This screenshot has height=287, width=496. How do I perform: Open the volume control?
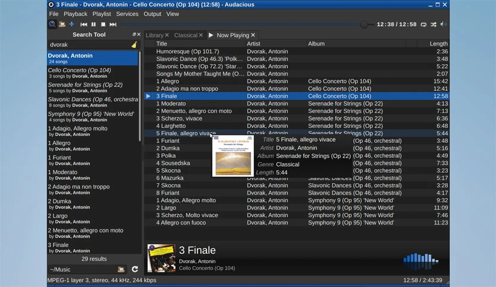(x=443, y=24)
